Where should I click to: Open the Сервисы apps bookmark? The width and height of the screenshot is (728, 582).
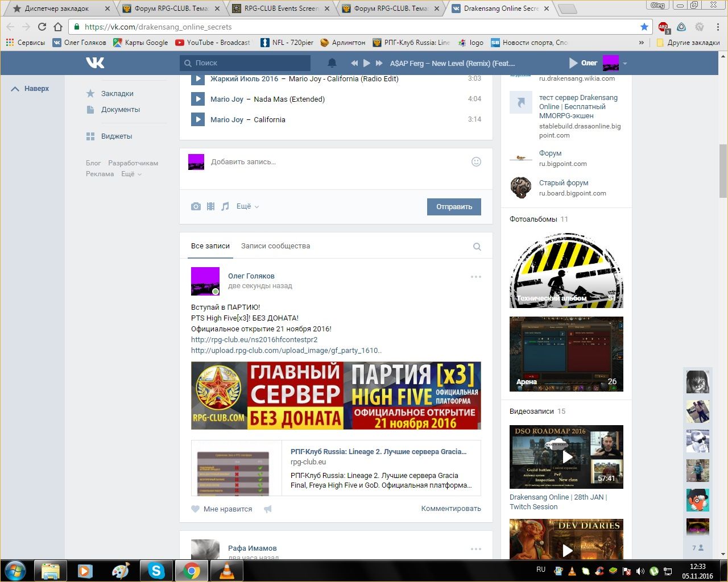click(x=26, y=42)
